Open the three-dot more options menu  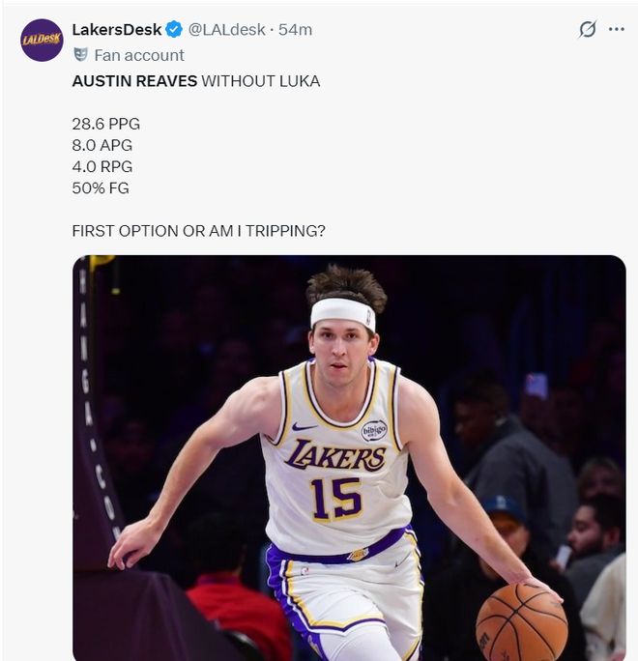pos(616,29)
